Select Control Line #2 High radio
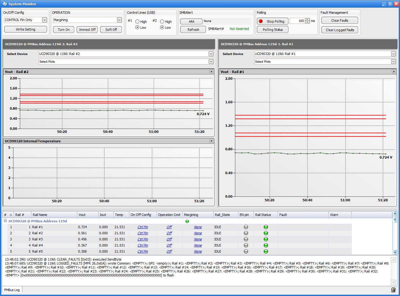 (x=162, y=22)
